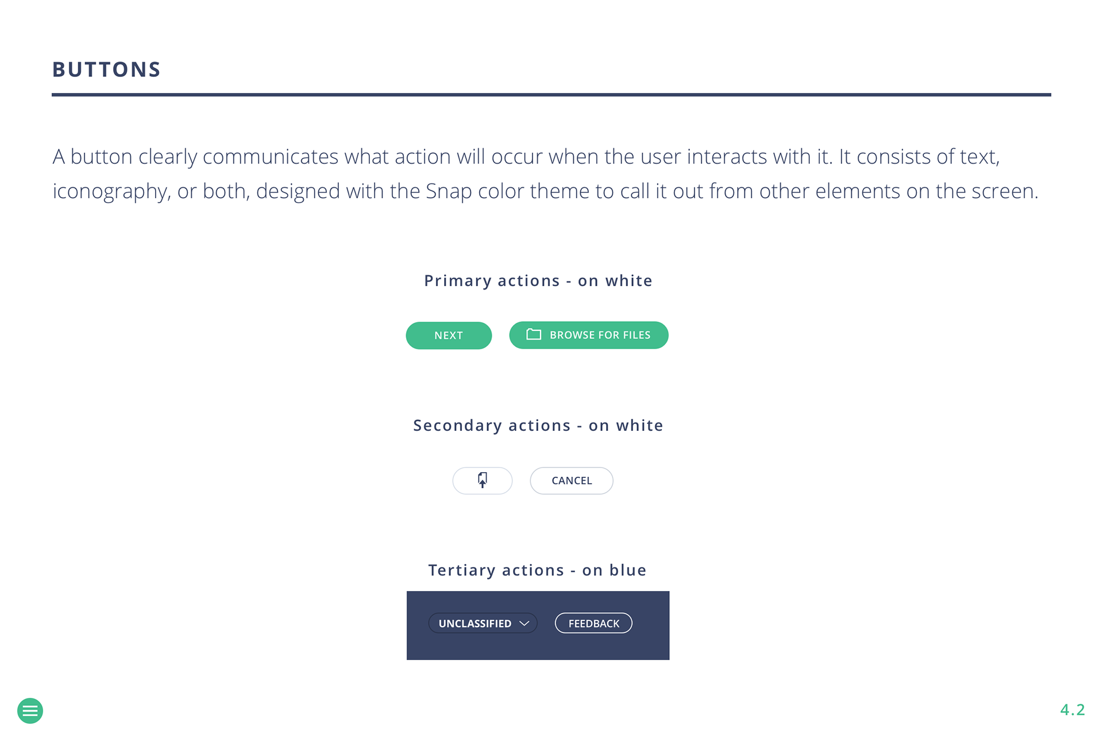Viewport: 1103px width, 741px height.
Task: Expand the chevron arrow beside UNCLASSIFIED
Action: click(524, 623)
